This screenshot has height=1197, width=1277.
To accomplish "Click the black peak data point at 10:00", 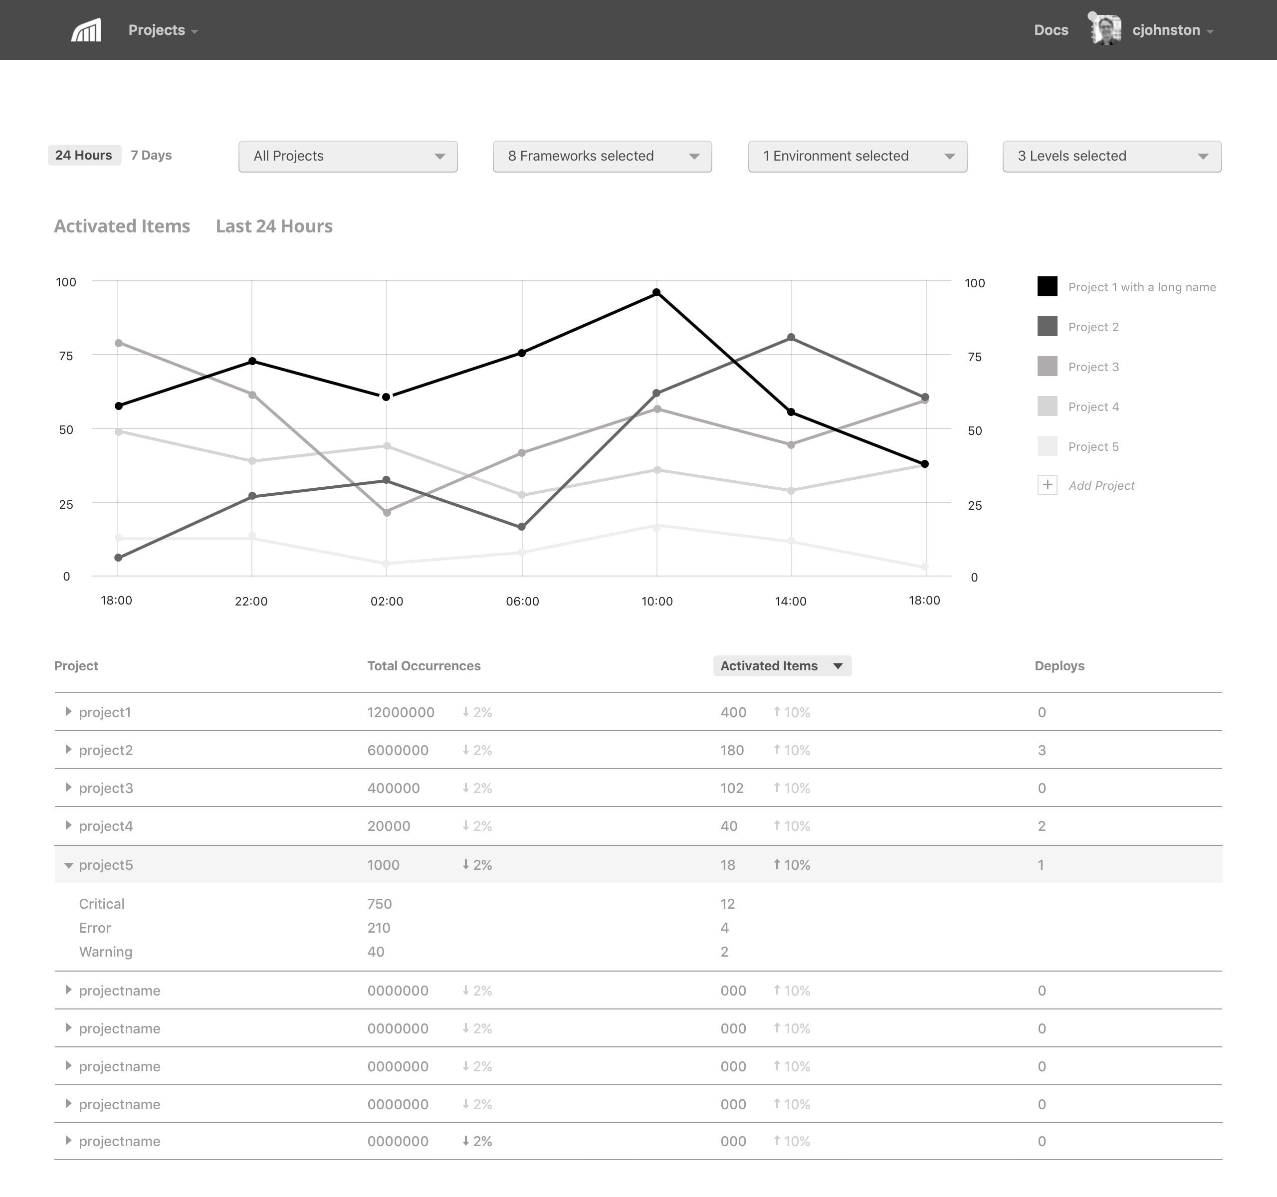I will (656, 293).
